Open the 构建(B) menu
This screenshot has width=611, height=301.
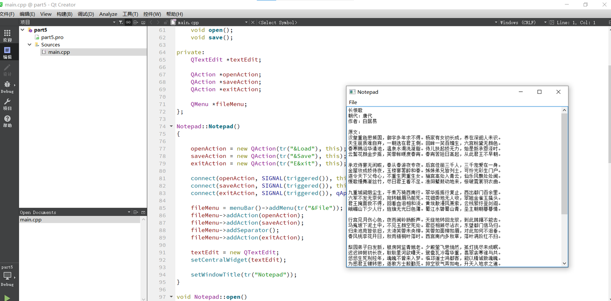[64, 14]
